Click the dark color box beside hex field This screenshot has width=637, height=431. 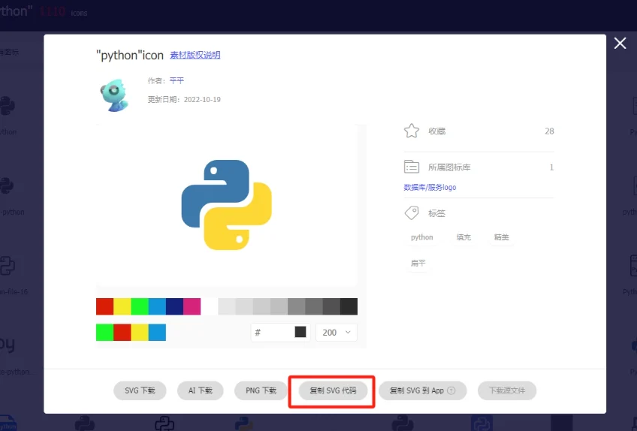(300, 332)
